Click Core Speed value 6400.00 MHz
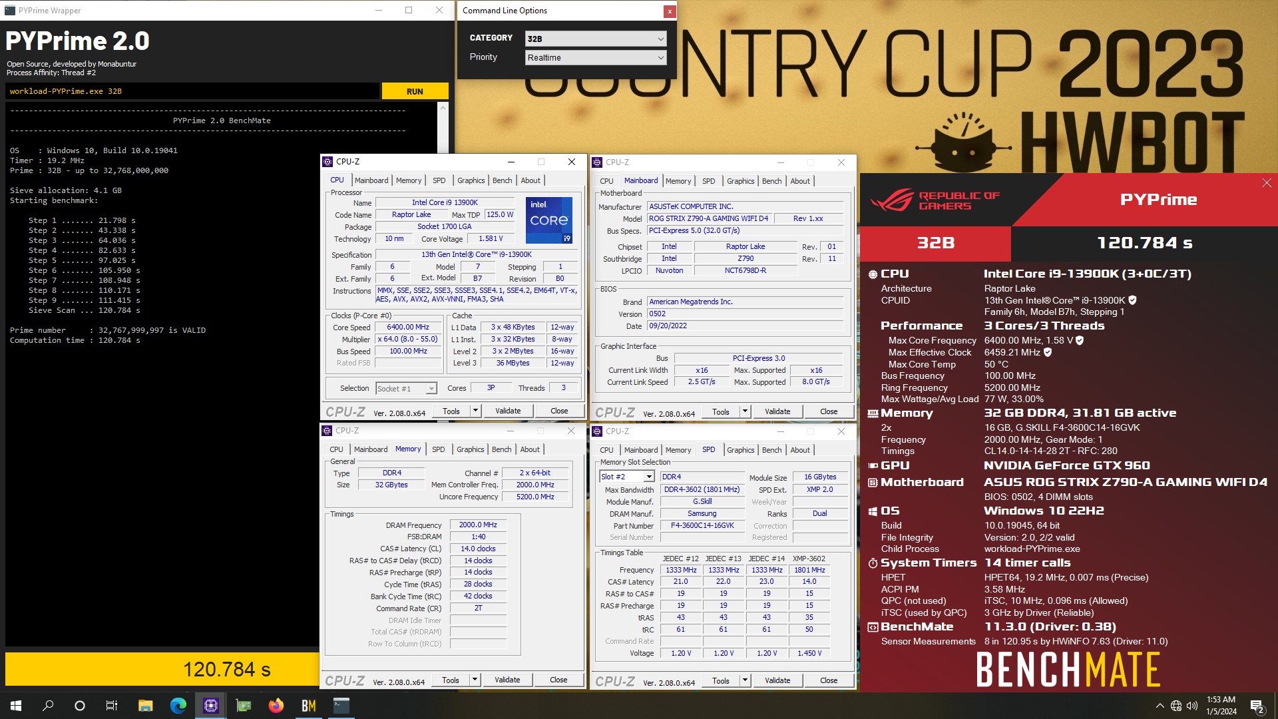Image resolution: width=1278 pixels, height=719 pixels. [x=408, y=327]
